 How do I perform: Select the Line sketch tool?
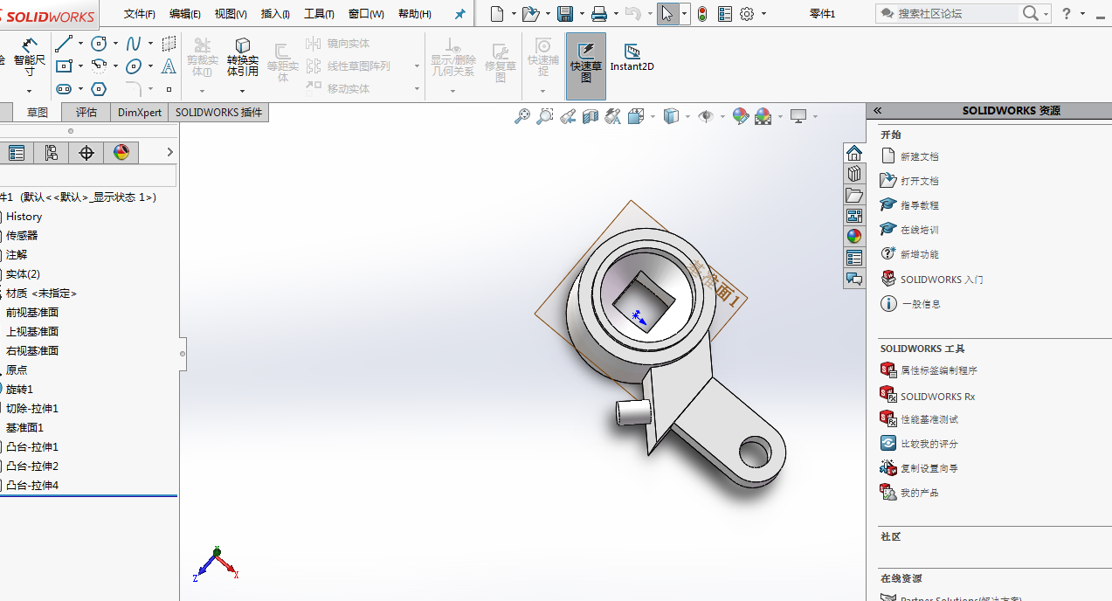[x=64, y=43]
